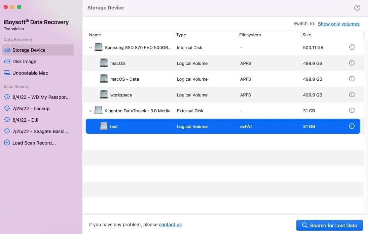368x234 pixels.
Task: Show info for macOS volume
Action: [352, 63]
